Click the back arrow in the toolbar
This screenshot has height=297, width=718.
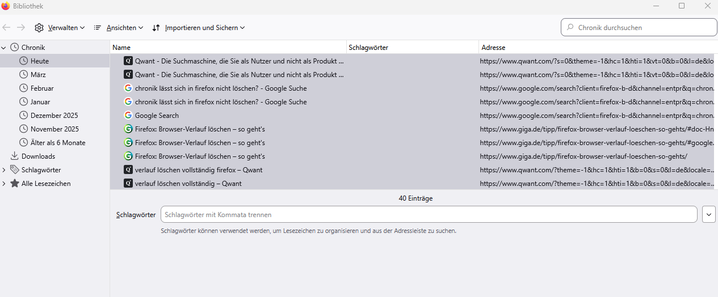click(x=7, y=27)
